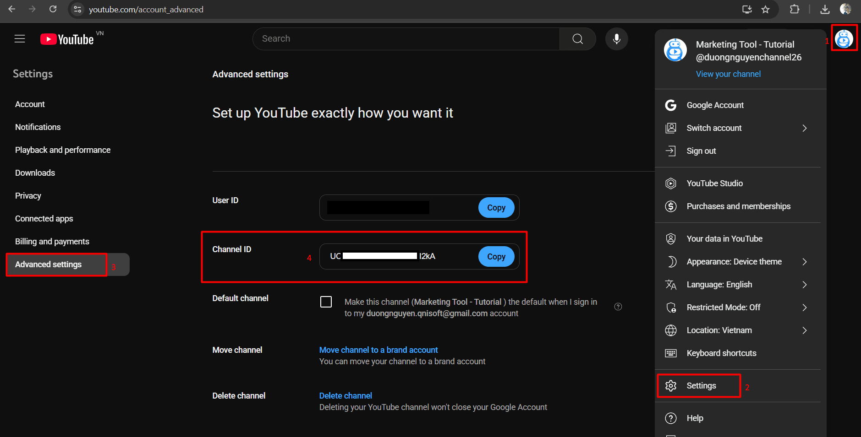This screenshot has height=437, width=861.
Task: Open Playback and performance section
Action: point(63,150)
